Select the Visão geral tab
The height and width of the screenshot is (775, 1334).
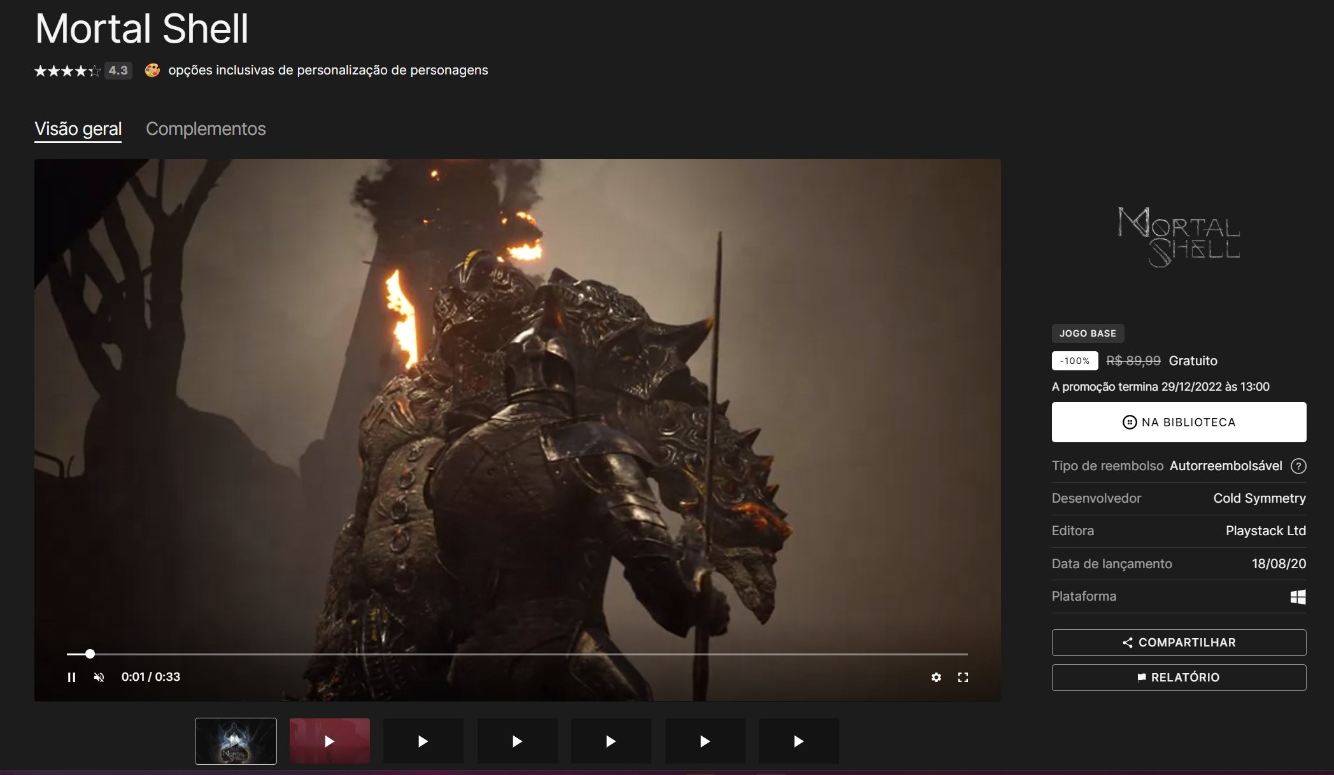pyautogui.click(x=78, y=129)
